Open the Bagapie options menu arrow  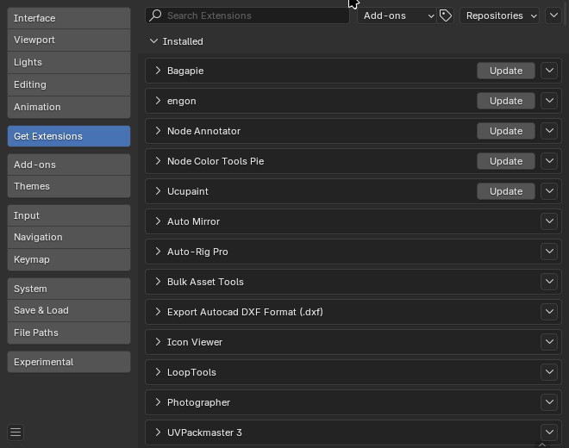pos(549,71)
